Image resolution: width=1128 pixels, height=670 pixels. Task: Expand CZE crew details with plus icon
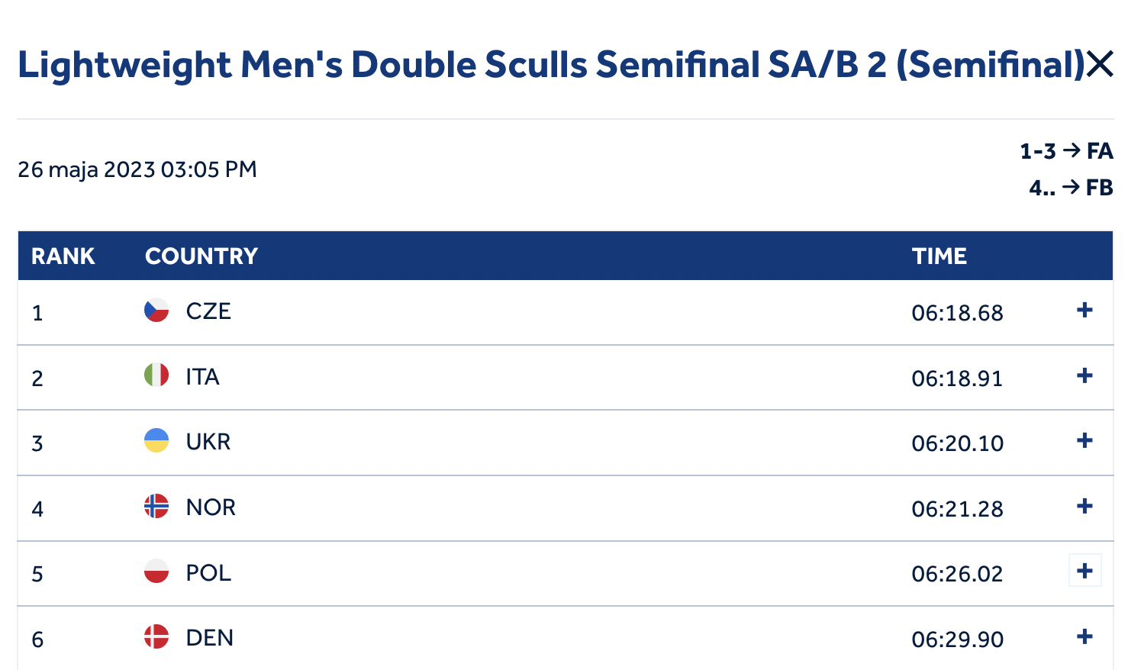pyautogui.click(x=1084, y=310)
